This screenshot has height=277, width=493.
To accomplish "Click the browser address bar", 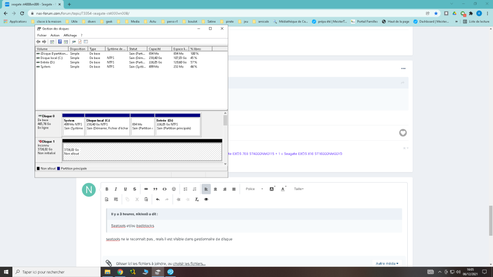I will [226, 13].
